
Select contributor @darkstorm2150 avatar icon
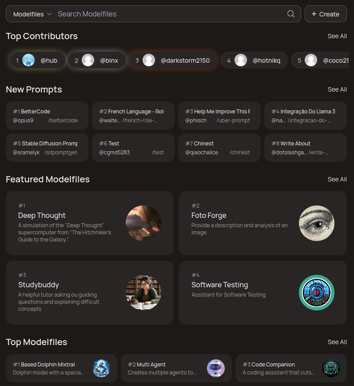(x=149, y=60)
